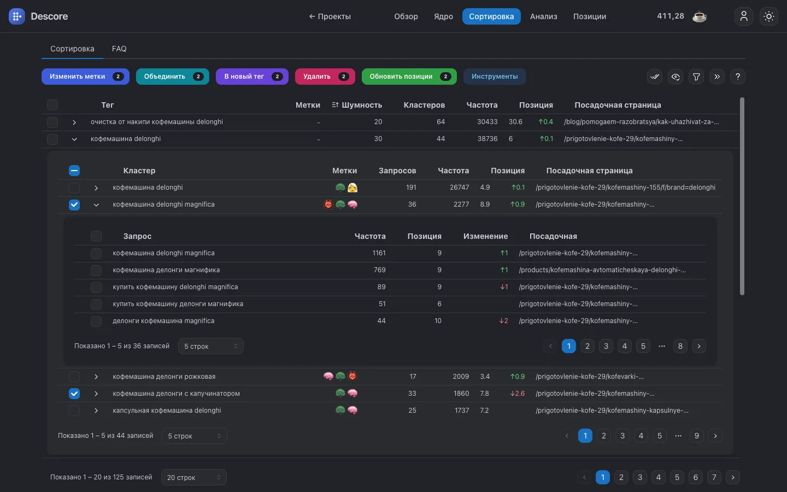787x492 pixels.
Task: Uncheck the кофемашина delonghi magnifica cluster checkbox
Action: point(74,204)
